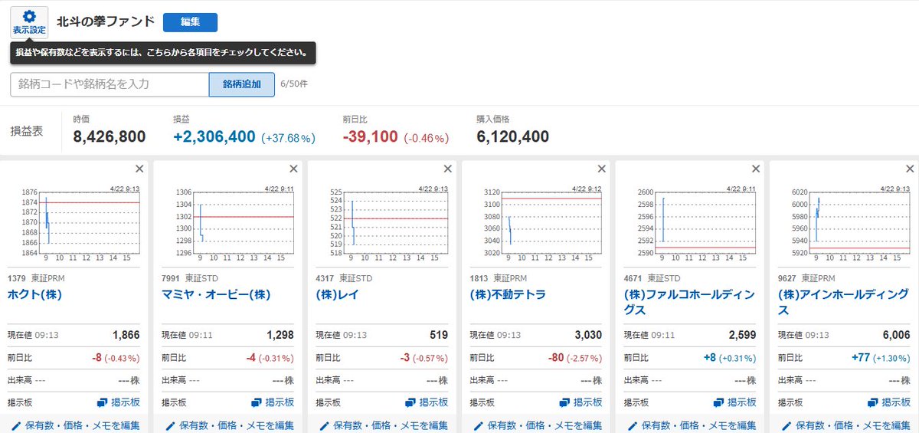Click the 7991 東証STD code label
This screenshot has width=919, height=433.
(x=190, y=278)
